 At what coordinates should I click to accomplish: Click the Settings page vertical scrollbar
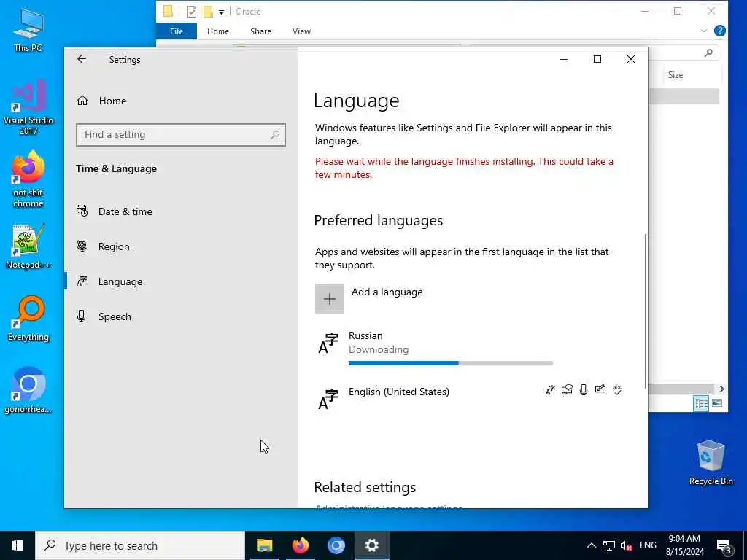coord(646,311)
